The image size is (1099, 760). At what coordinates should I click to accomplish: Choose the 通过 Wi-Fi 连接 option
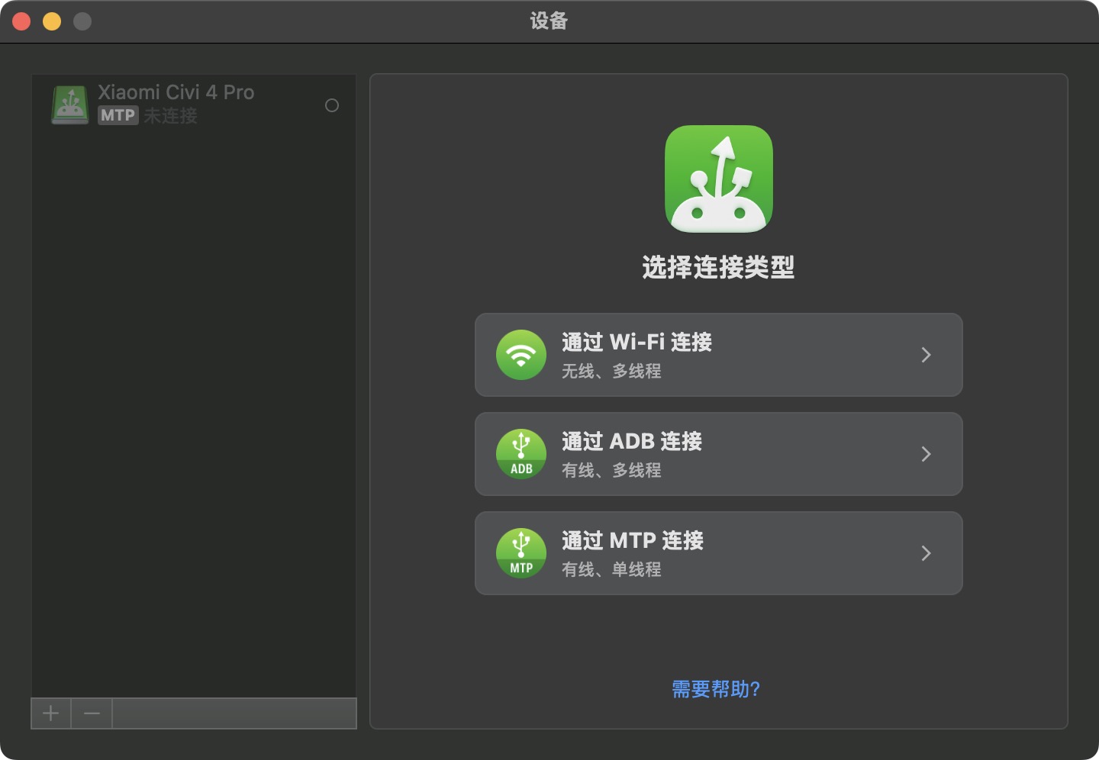[x=718, y=354]
